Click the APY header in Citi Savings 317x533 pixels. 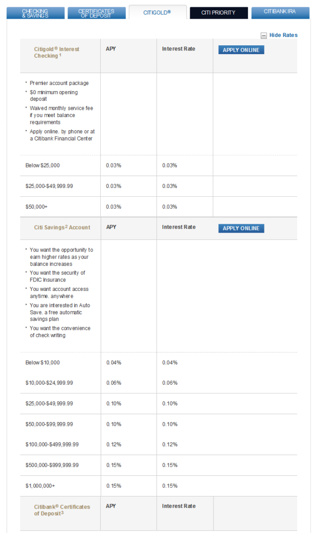click(x=111, y=227)
